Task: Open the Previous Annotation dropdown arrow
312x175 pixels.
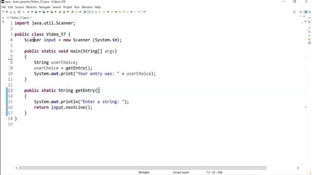Action: click(116, 12)
